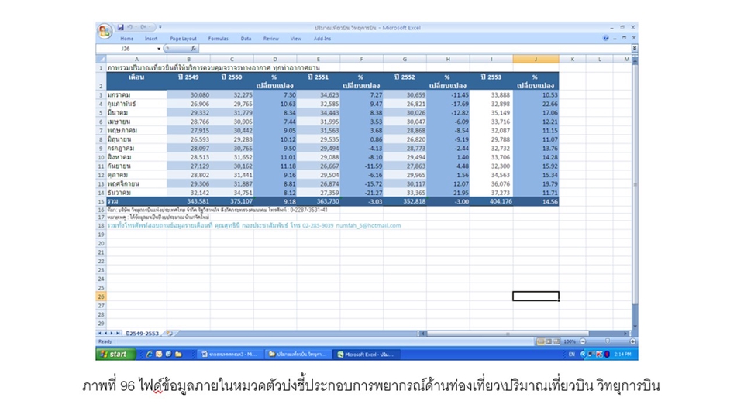
Task: Select the title cell in row 1
Action: tap(214, 68)
